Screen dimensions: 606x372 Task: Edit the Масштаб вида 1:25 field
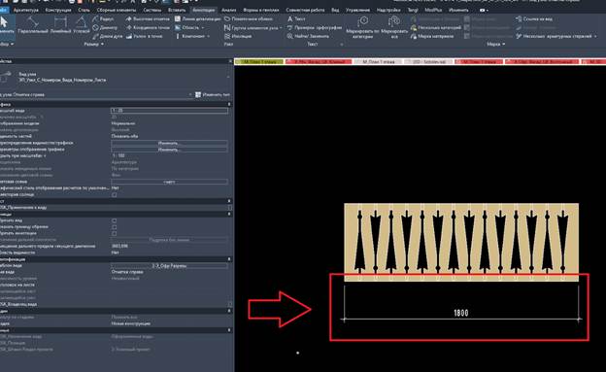(169, 111)
